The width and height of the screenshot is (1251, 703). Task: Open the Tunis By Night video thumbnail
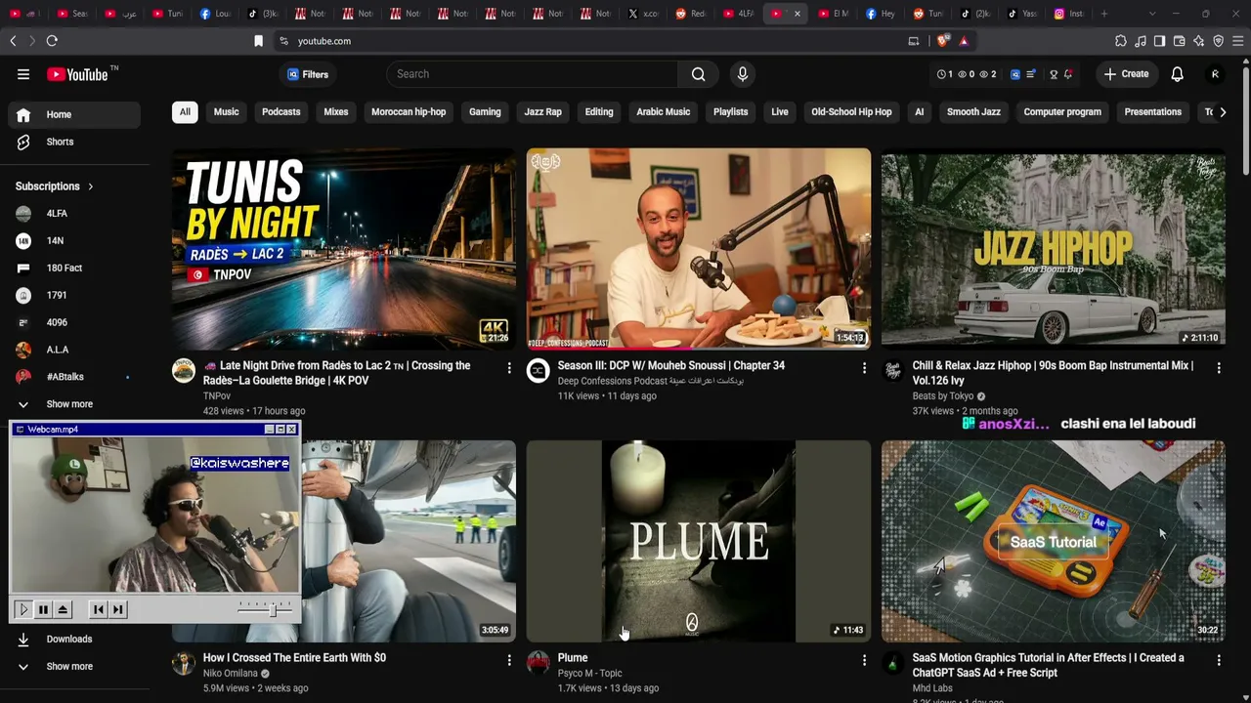(344, 248)
